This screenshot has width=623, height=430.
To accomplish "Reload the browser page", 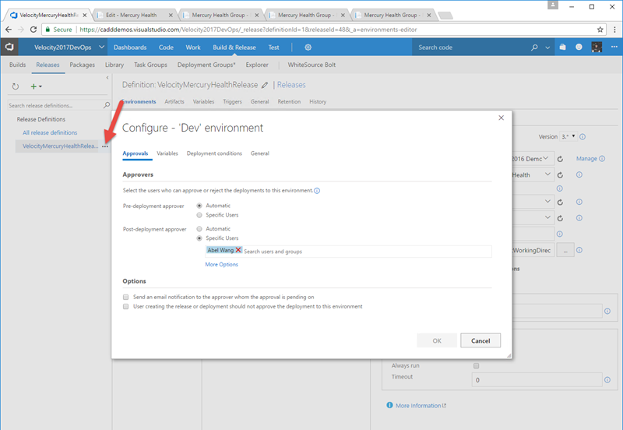I will tap(33, 30).
